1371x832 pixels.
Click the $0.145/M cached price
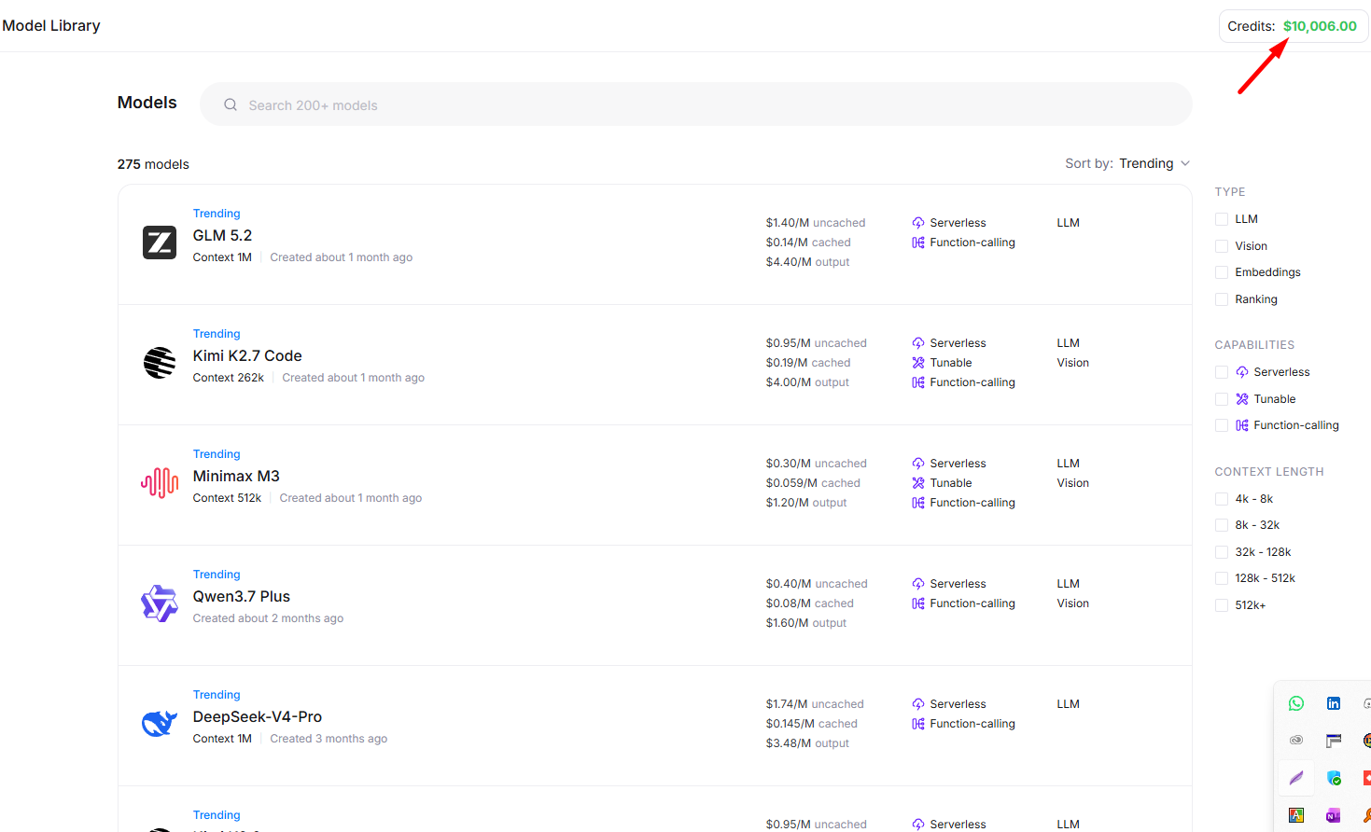(x=812, y=724)
